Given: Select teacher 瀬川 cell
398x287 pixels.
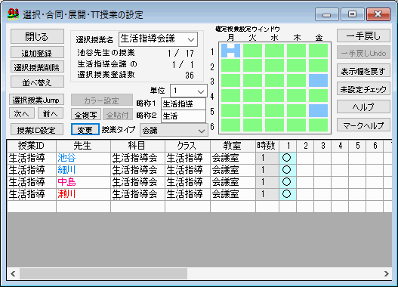Looking at the screenshot, I should click(83, 194).
